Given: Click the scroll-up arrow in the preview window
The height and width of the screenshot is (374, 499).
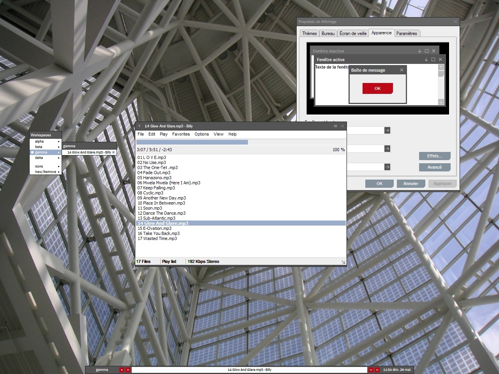Looking at the screenshot, I should [441, 67].
